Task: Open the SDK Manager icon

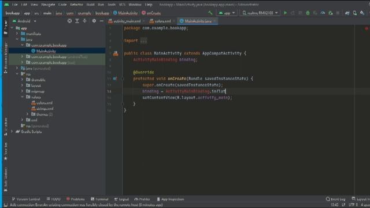Action: pos(362,13)
